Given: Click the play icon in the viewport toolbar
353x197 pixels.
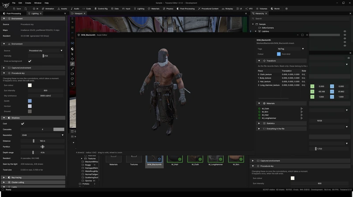Looking at the screenshot, I should (72, 22).
